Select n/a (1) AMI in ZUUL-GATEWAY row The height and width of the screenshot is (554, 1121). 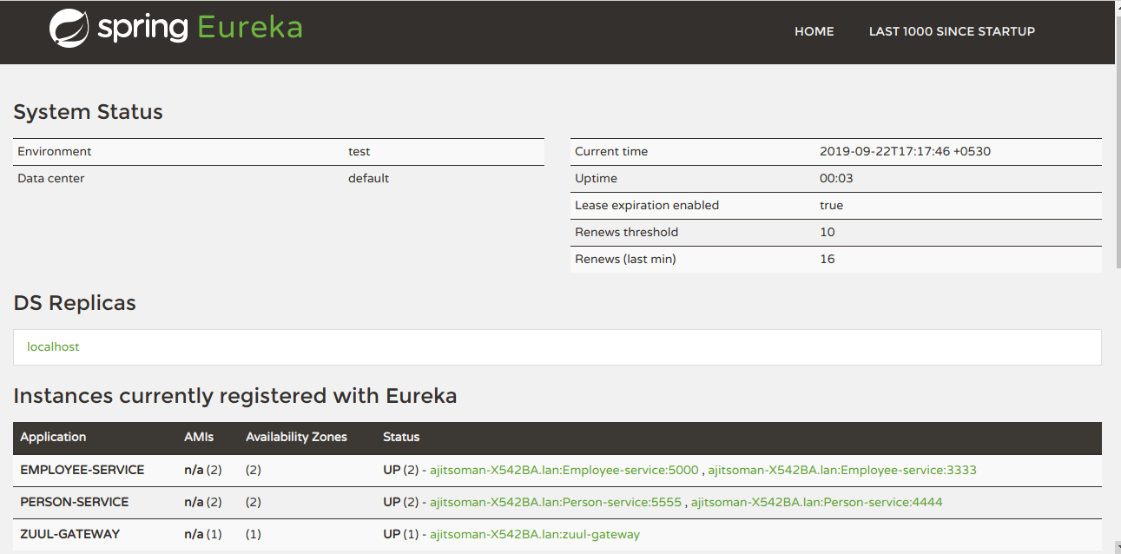coord(203,534)
